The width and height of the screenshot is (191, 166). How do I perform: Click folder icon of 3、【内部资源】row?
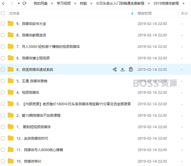click(x=11, y=104)
